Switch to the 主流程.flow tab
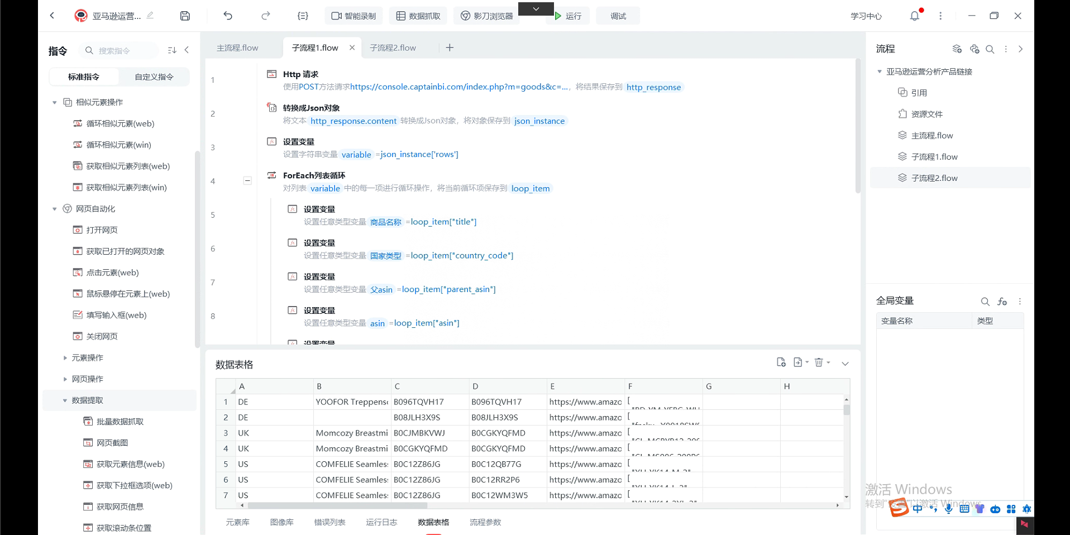The height and width of the screenshot is (535, 1070). point(237,48)
